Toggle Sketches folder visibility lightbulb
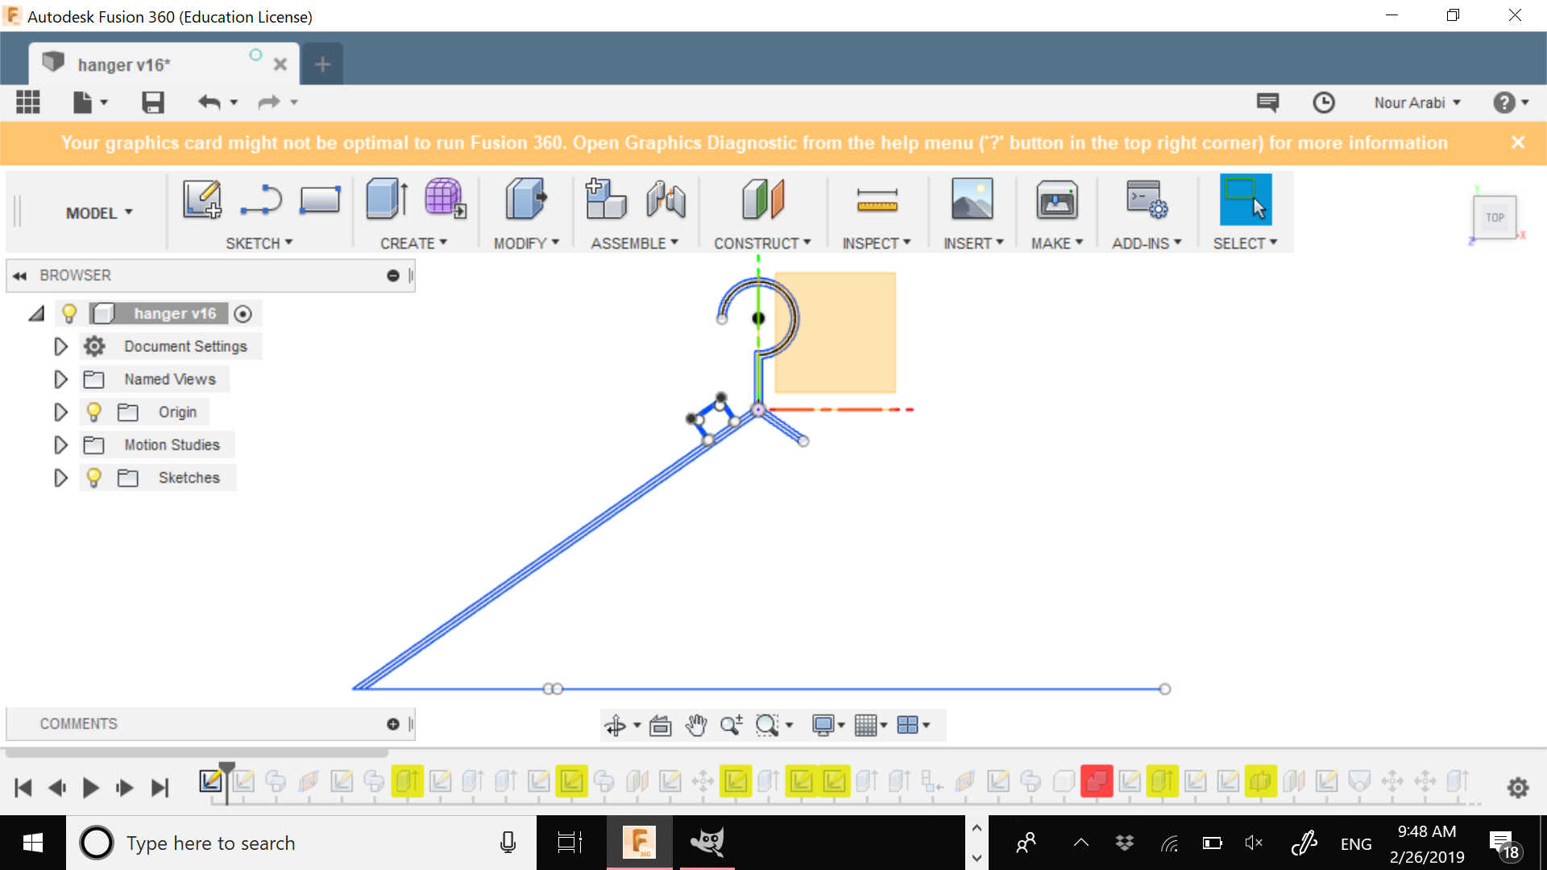 (93, 478)
